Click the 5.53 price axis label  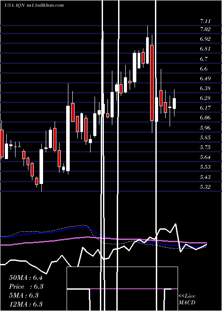pos(205,167)
